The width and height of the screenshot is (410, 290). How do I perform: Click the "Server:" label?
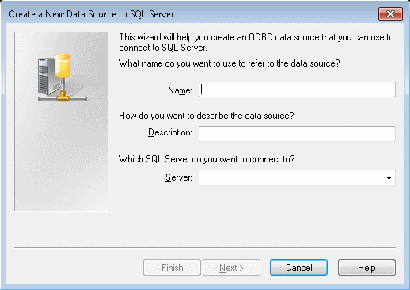[179, 177]
